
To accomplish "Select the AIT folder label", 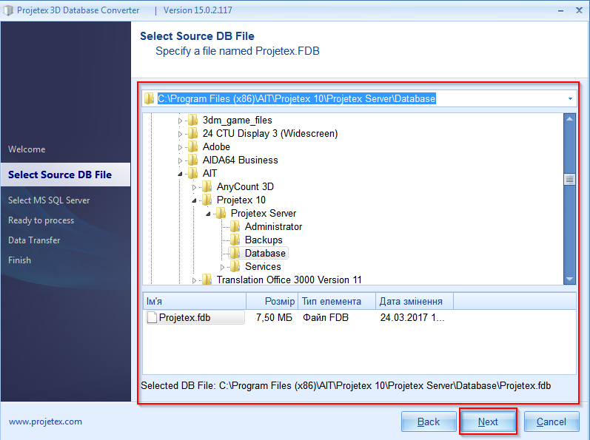I will 209,173.
